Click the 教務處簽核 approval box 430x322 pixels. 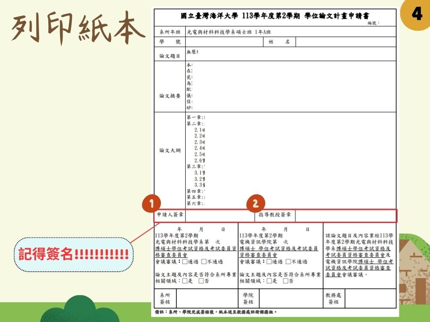pyautogui.click(x=370, y=299)
